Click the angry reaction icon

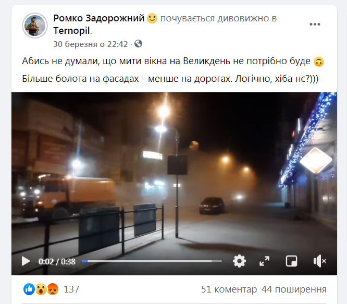pyautogui.click(x=53, y=289)
